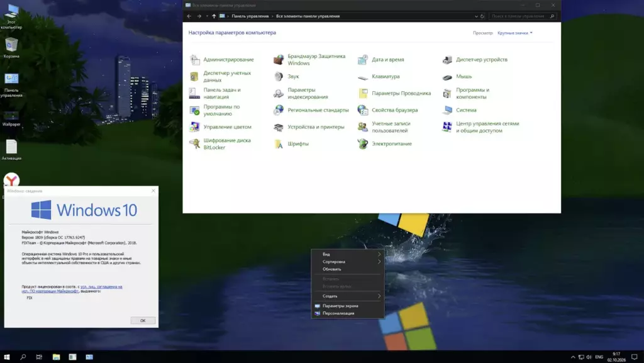The image size is (644, 363).
Task: Open the Клавиатура icon
Action: pos(363,76)
